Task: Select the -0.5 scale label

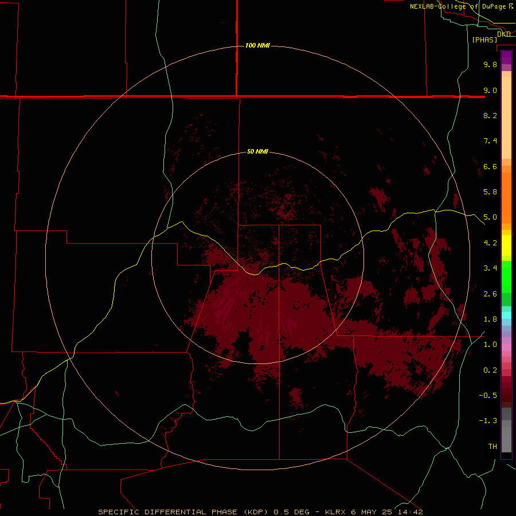Action: (x=488, y=395)
